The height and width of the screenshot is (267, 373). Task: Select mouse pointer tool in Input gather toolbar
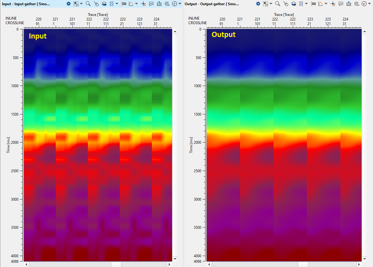point(96,4)
